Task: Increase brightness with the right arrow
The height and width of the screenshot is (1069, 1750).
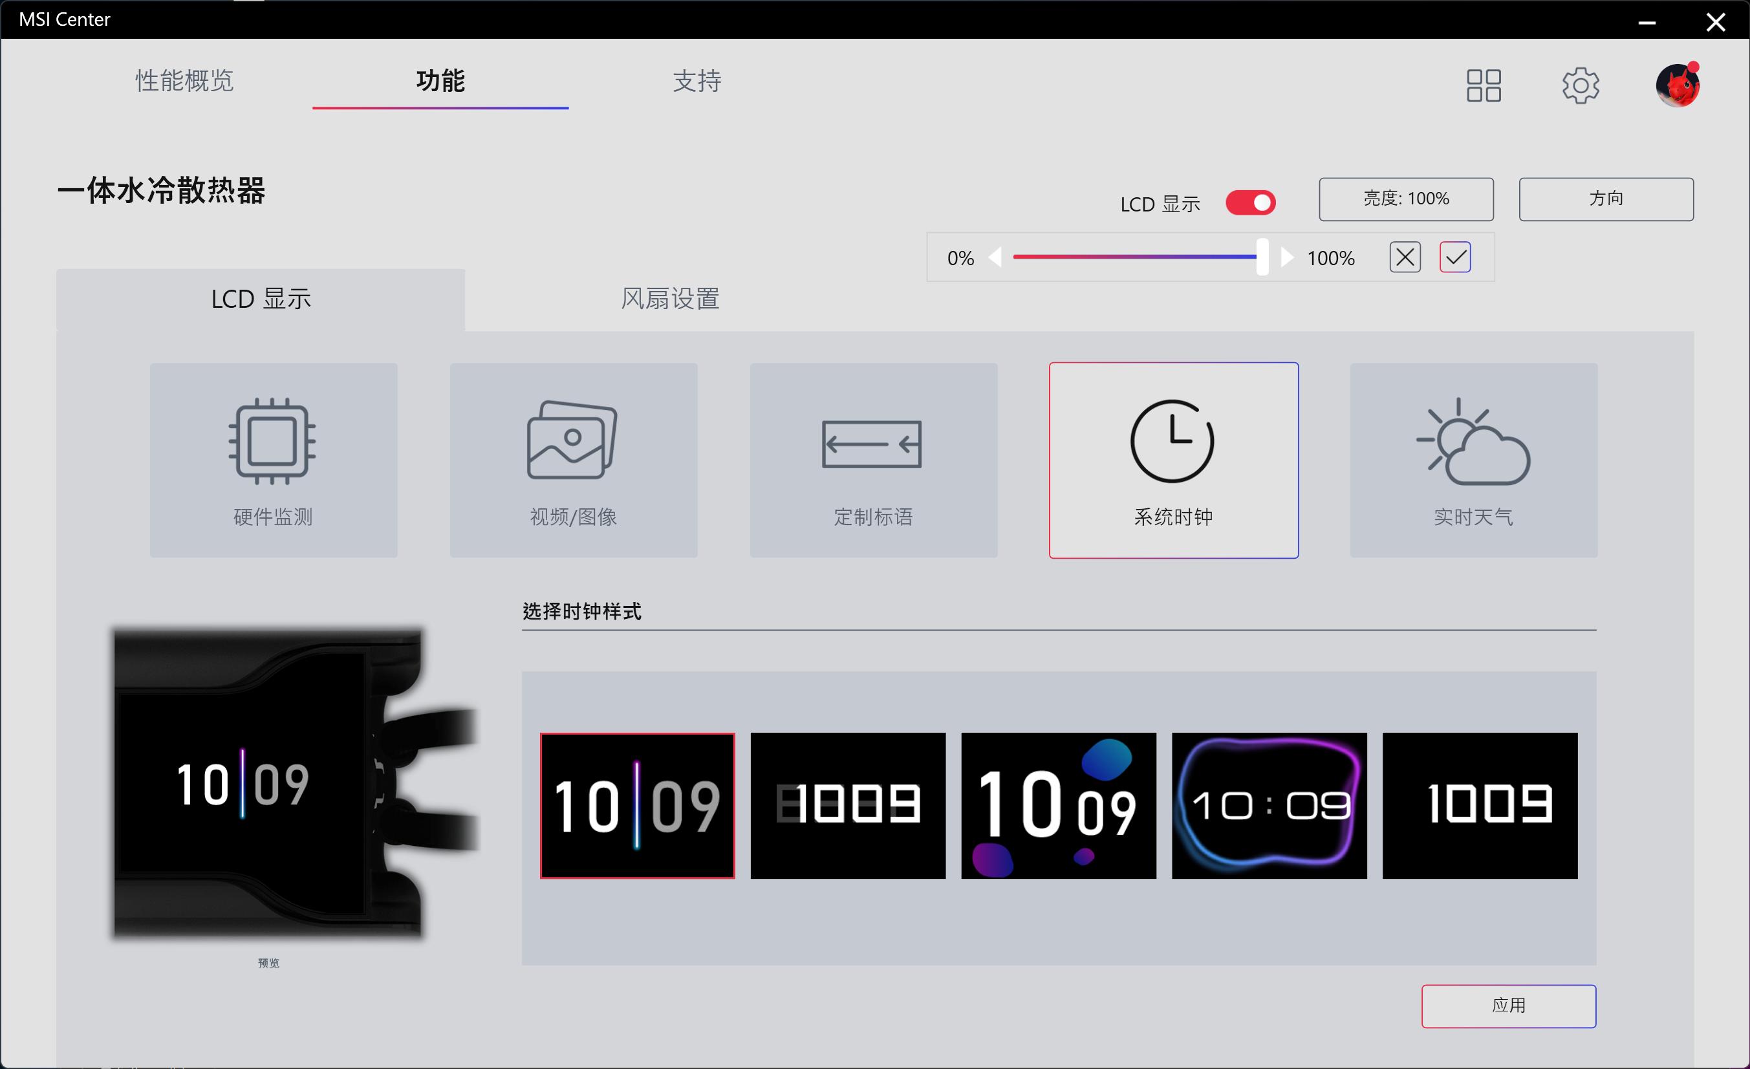Action: (1288, 258)
